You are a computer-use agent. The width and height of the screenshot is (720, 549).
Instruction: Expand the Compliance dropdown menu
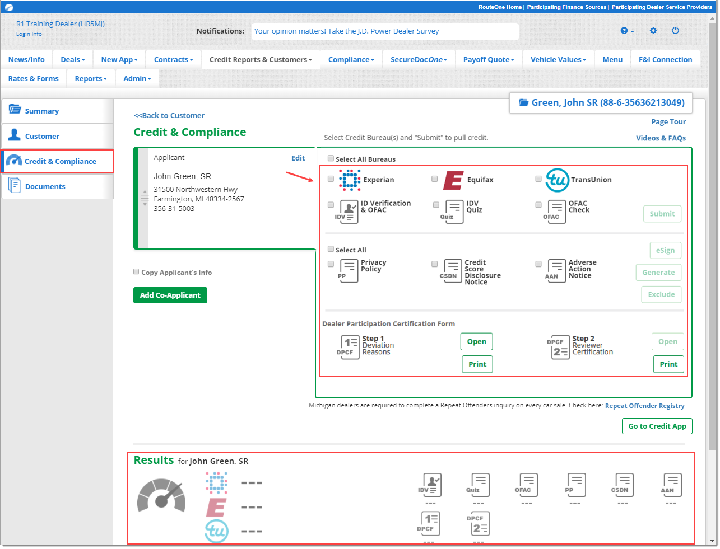tap(351, 59)
